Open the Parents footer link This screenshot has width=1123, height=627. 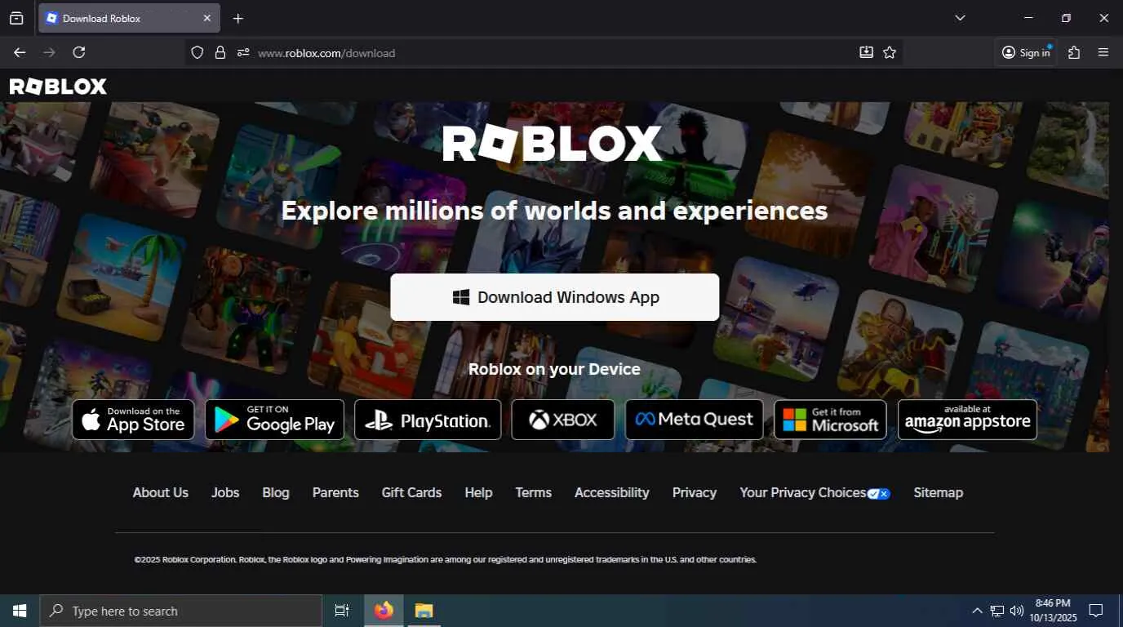click(x=335, y=492)
